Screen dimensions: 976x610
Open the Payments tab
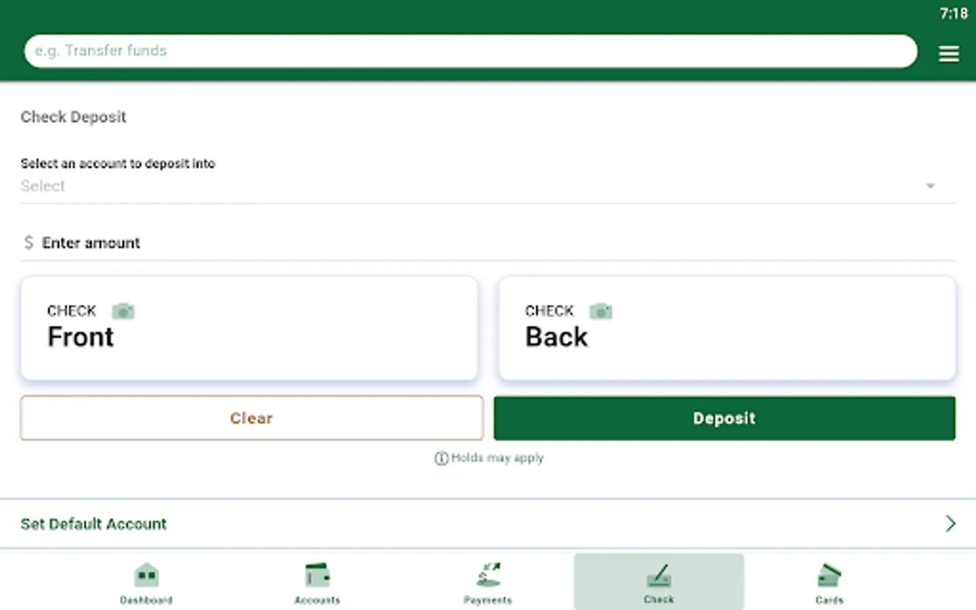488,583
